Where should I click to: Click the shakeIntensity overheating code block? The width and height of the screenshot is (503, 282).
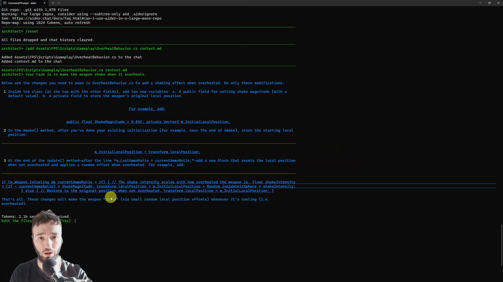click(x=148, y=186)
